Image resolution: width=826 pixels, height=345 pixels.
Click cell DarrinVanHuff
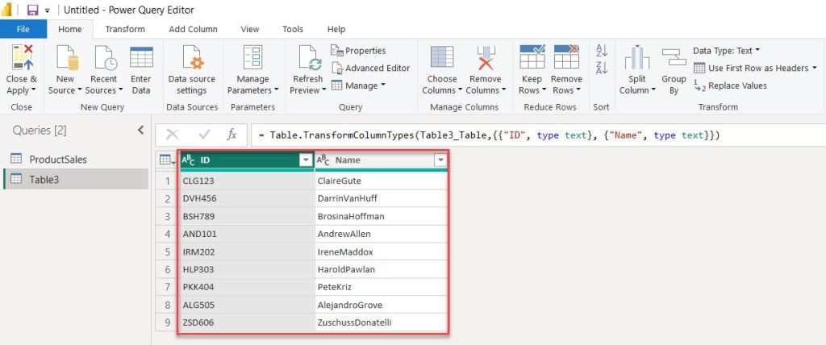[381, 198]
